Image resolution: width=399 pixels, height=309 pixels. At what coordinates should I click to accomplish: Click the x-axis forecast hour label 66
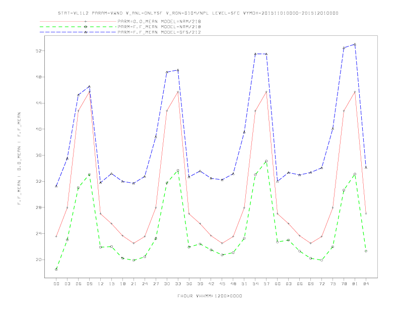300,284
